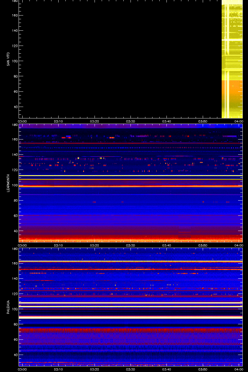Select the 03:20 tick under San Vito panel

95,121
